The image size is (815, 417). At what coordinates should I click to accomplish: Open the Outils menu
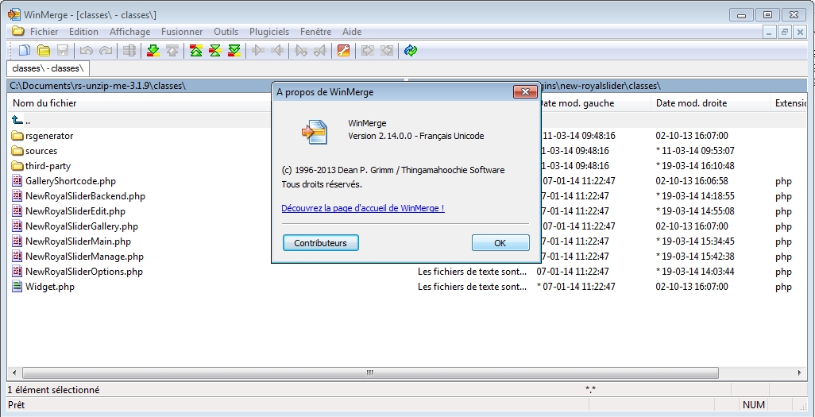pyautogui.click(x=226, y=32)
